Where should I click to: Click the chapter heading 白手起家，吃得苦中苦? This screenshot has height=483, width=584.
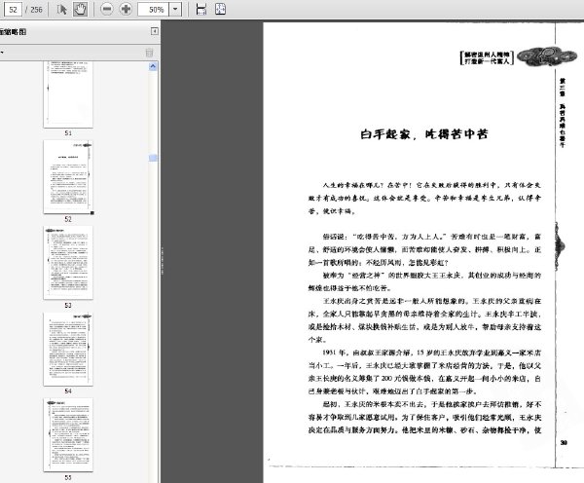[424, 134]
